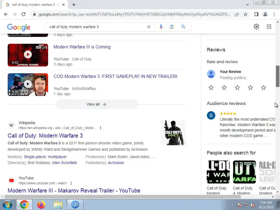Open Wikipedia result options three dots

click(101, 128)
